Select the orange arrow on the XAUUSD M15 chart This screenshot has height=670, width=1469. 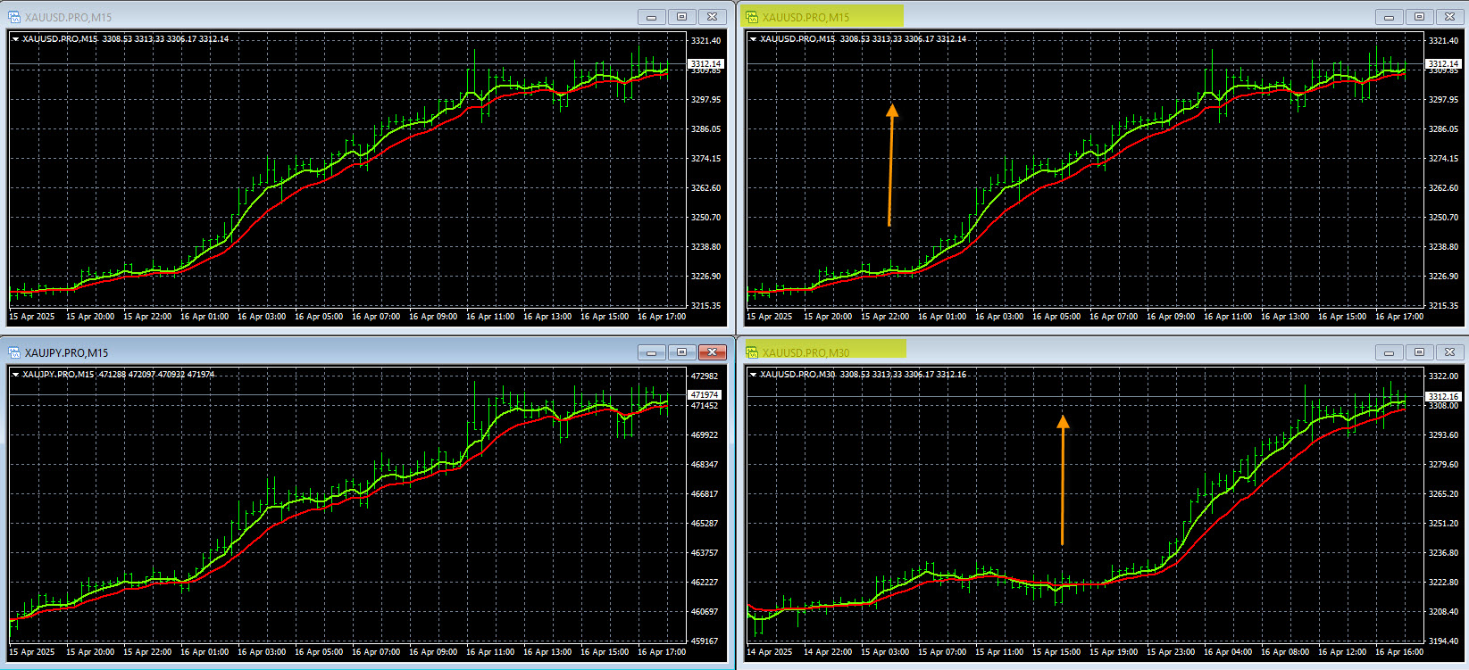[890, 165]
